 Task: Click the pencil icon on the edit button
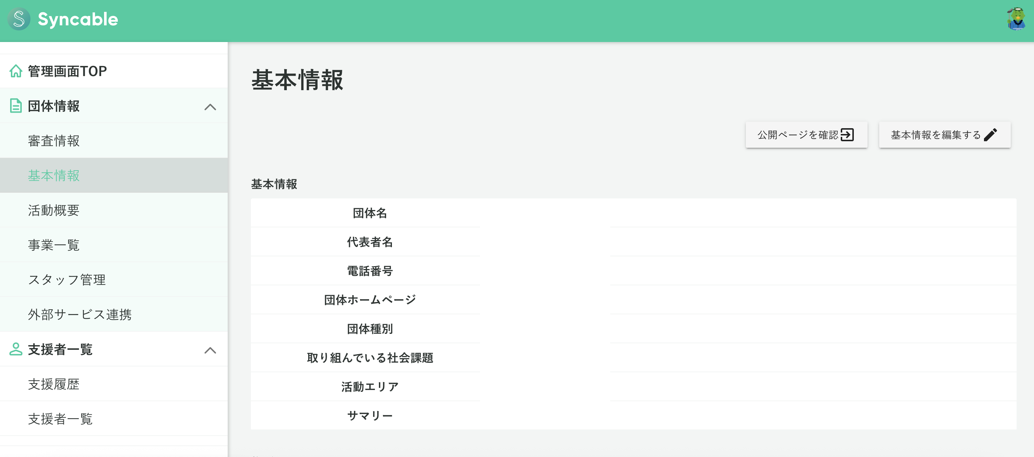coord(992,135)
